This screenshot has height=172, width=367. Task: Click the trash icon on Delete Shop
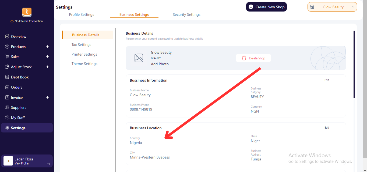(244, 58)
